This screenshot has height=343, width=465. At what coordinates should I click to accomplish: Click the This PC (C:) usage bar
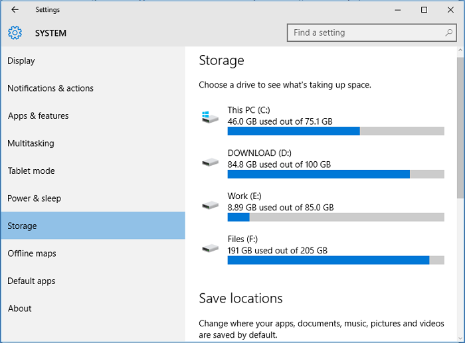tap(335, 131)
